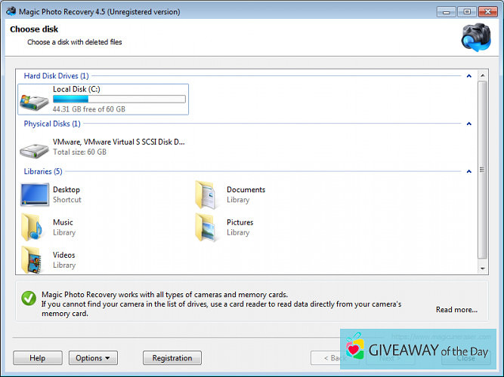Viewport: 504px width, 377px height.
Task: Open the Options dropdown menu
Action: click(93, 358)
